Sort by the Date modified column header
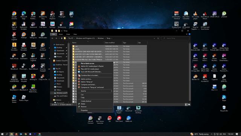This screenshot has height=136, width=241. point(113,43)
